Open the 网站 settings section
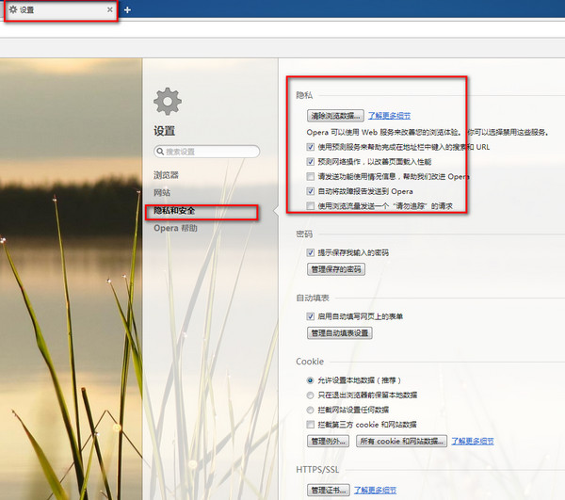The image size is (565, 500). pyautogui.click(x=162, y=193)
